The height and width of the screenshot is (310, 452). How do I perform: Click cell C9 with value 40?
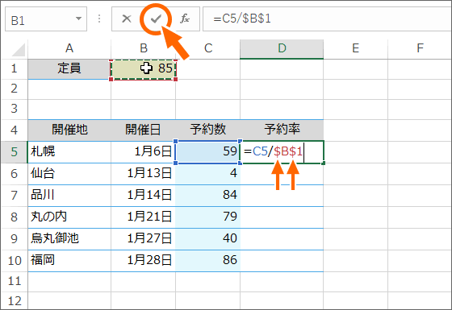208,239
